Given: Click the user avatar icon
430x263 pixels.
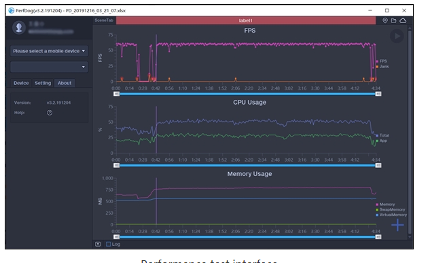Looking at the screenshot, I should pos(19,27).
